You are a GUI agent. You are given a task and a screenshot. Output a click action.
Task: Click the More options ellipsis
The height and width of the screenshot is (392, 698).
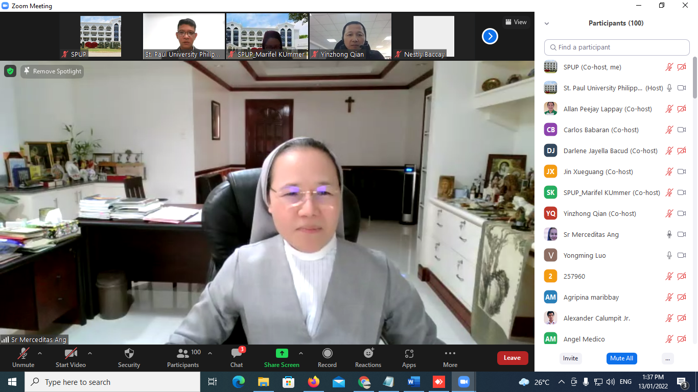(450, 353)
